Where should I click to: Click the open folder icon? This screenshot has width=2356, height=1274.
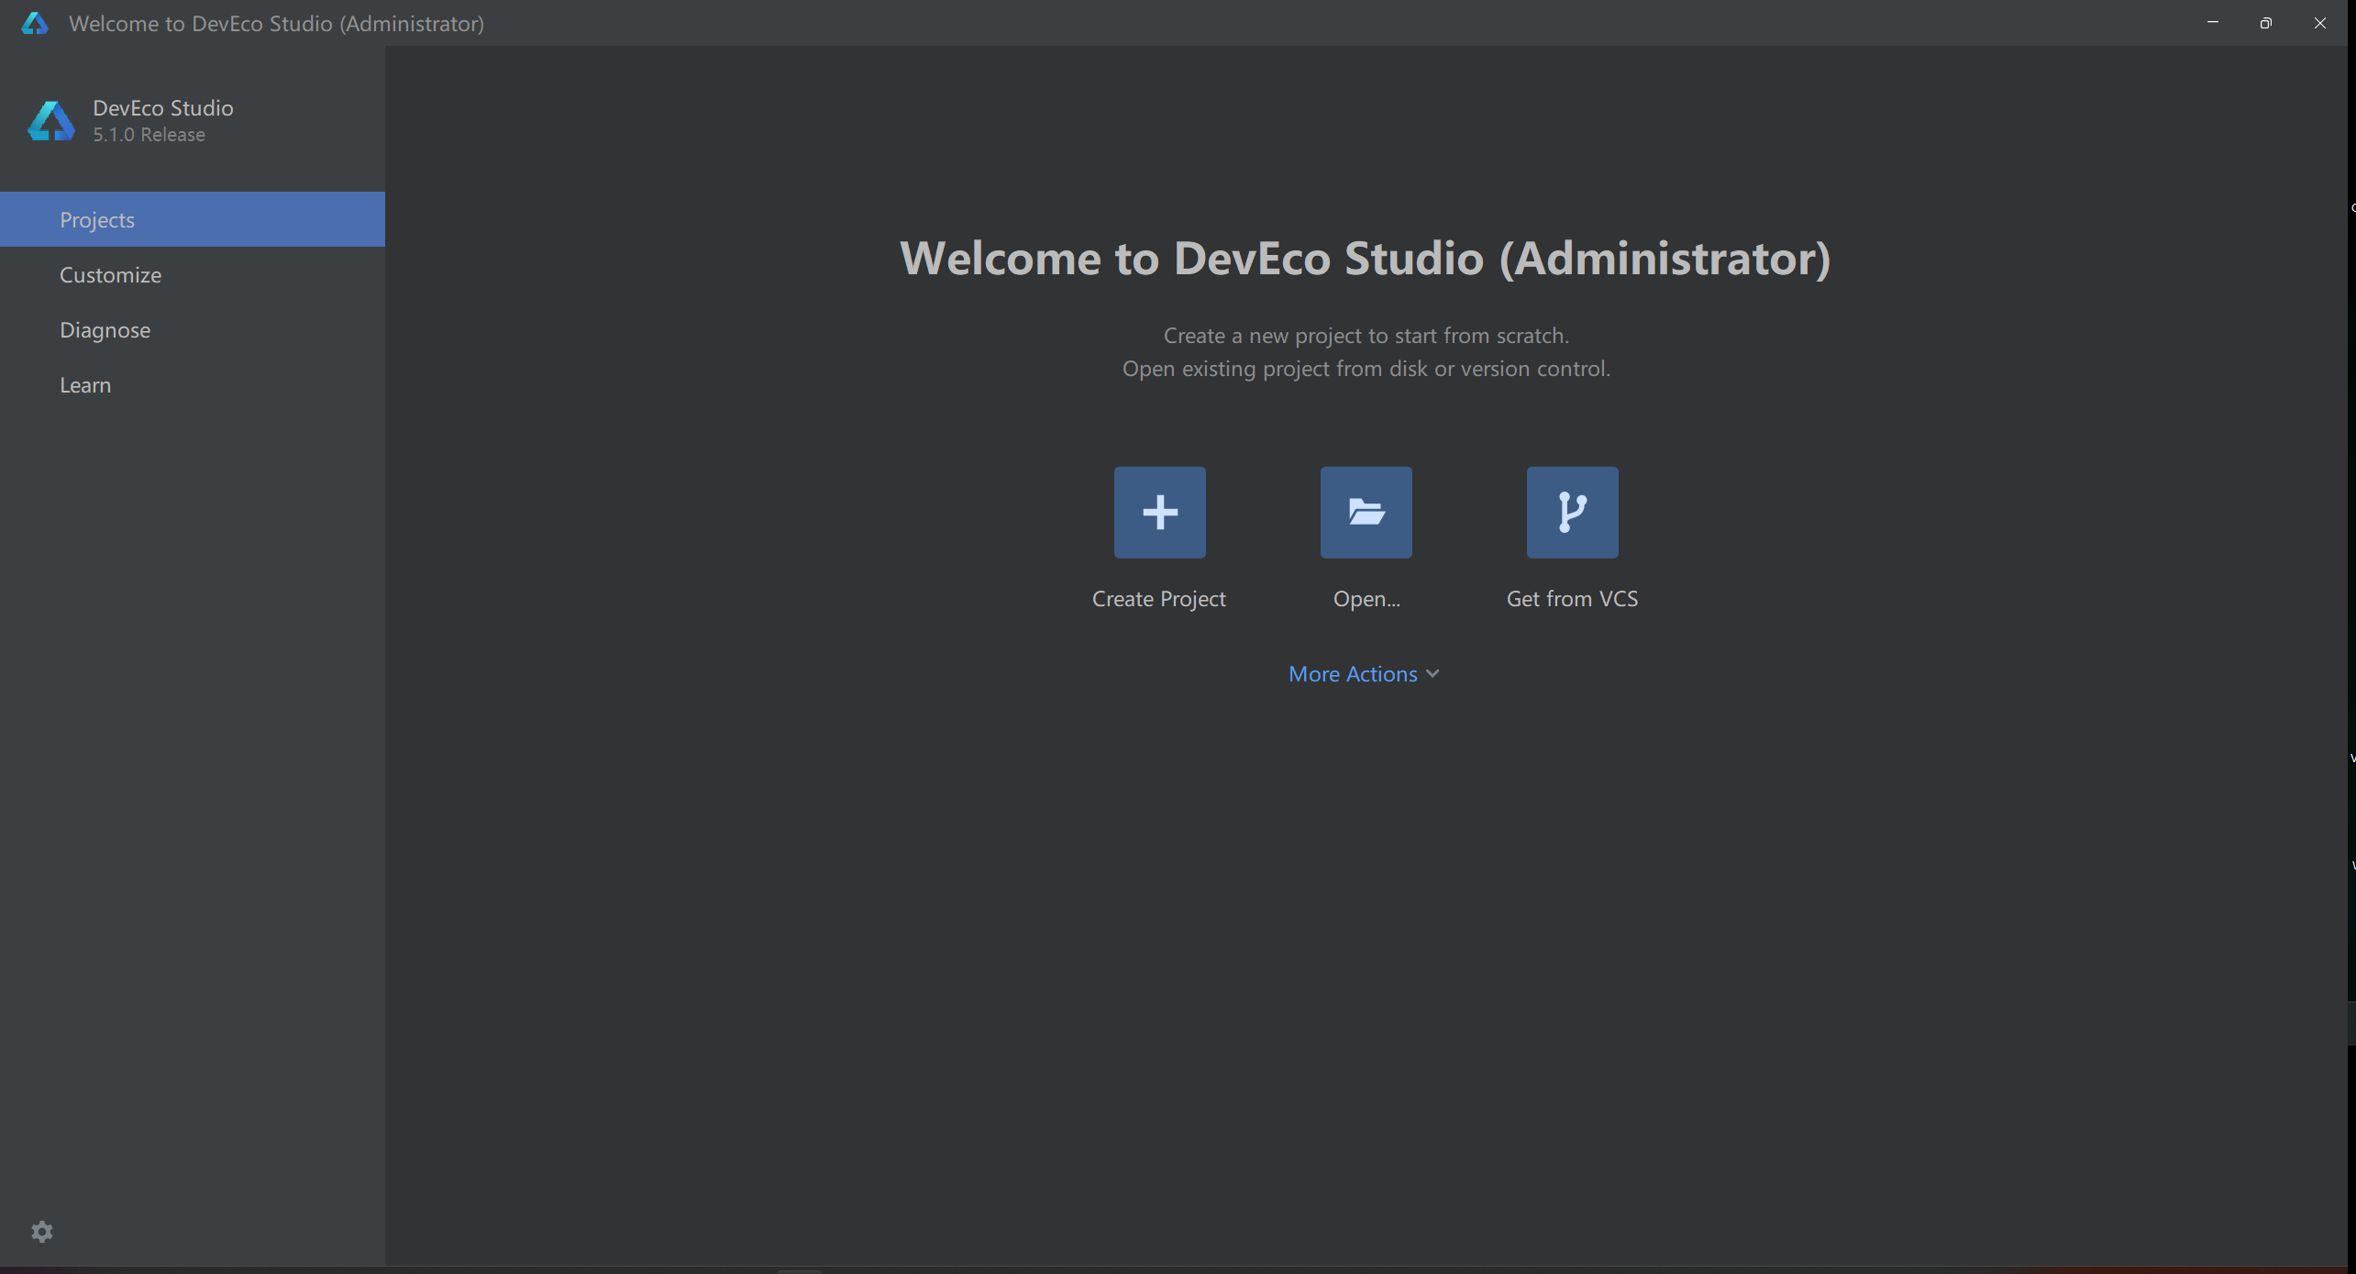[1366, 512]
